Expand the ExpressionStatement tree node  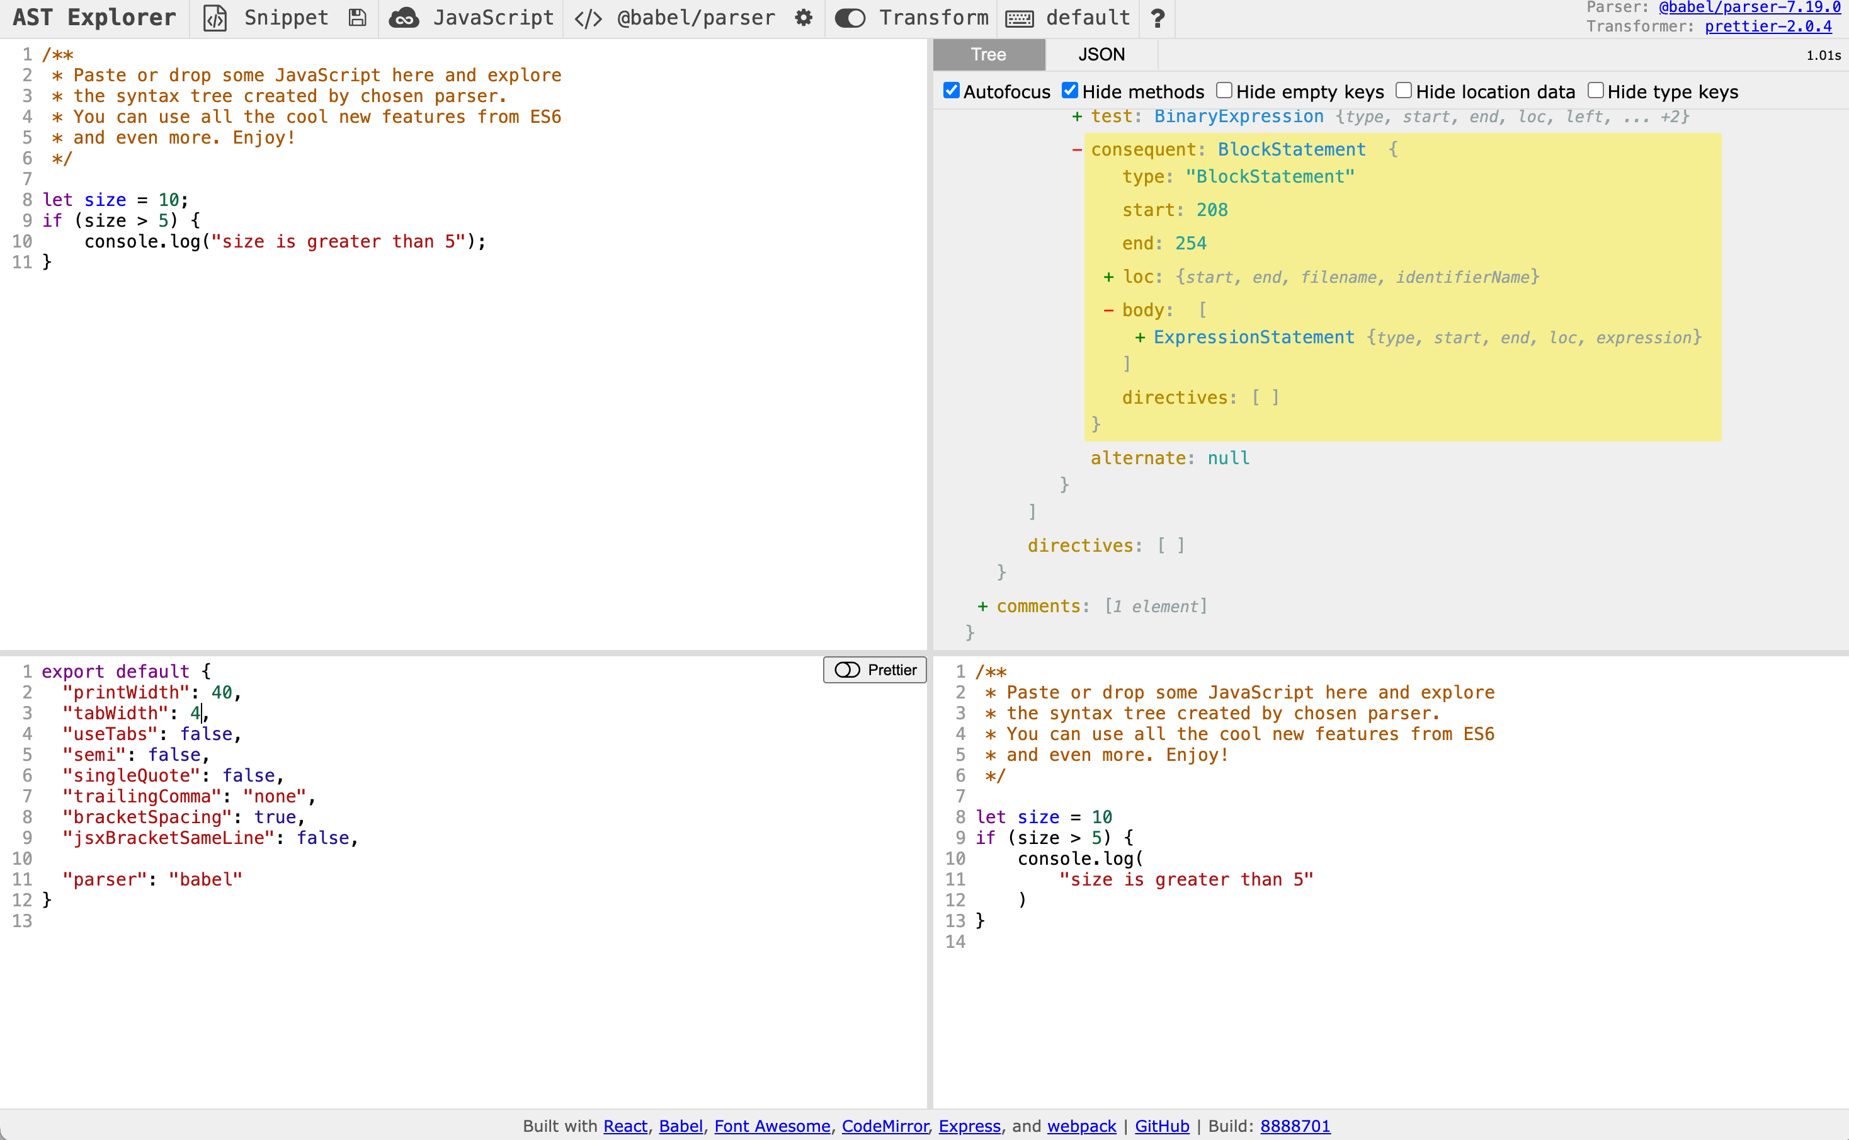coord(1141,338)
